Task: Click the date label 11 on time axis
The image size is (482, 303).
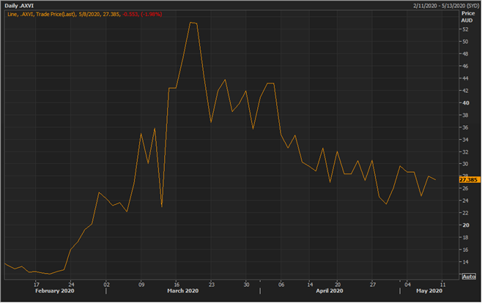Action: pyautogui.click(x=442, y=285)
